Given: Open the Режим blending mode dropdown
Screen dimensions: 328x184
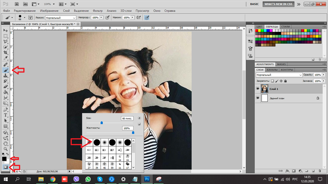Looking at the screenshot, I should pyautogui.click(x=61, y=18).
